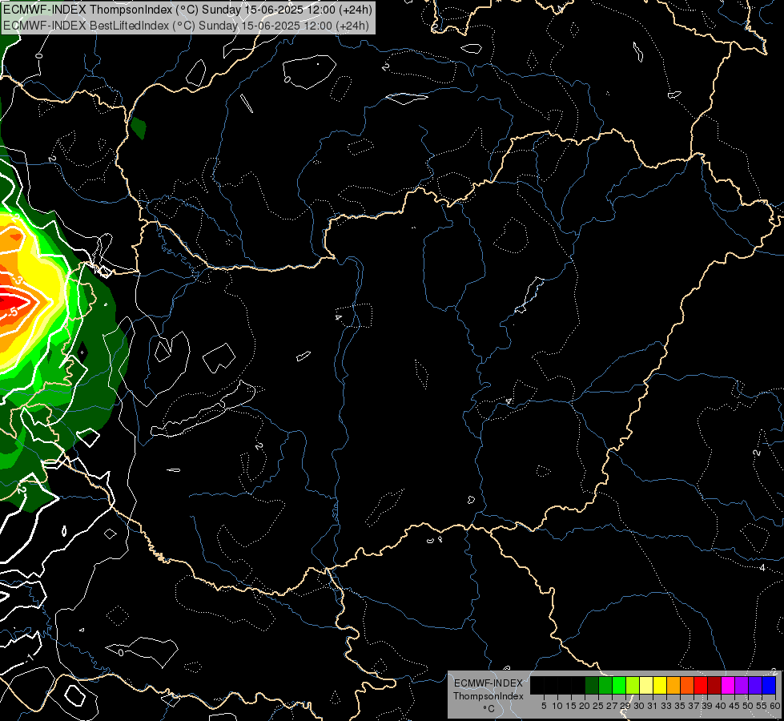Click the legend tick value 5
Screen dimensions: 784x721
[544, 706]
